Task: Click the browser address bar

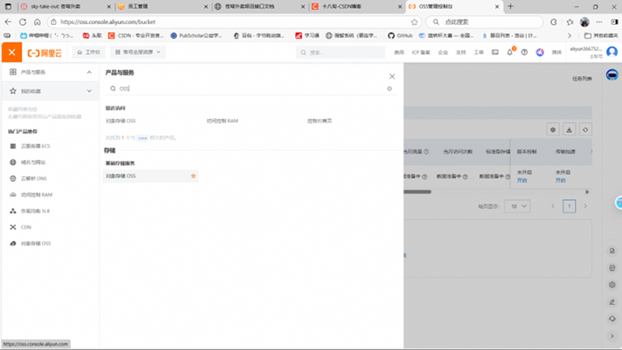Action: [234, 22]
